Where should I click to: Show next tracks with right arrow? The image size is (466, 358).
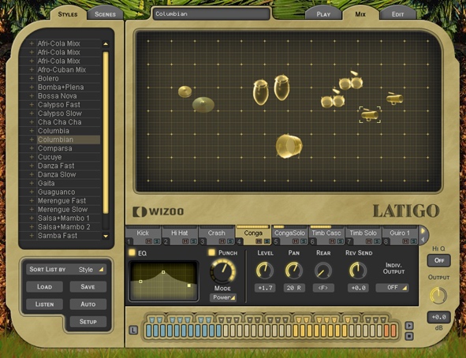coord(423,230)
